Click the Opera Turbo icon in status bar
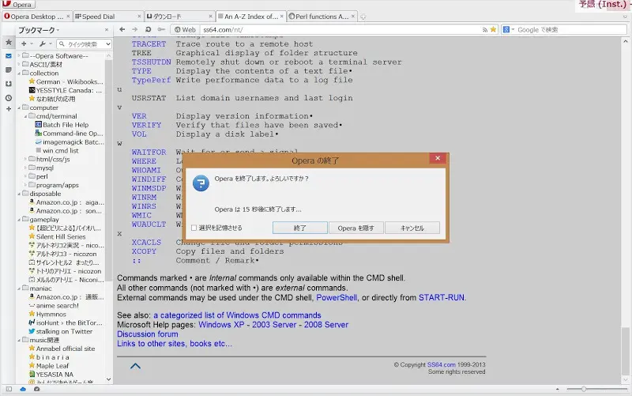 [x=36, y=389]
